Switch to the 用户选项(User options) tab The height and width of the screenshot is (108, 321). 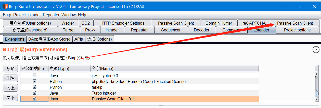[x=30, y=23]
